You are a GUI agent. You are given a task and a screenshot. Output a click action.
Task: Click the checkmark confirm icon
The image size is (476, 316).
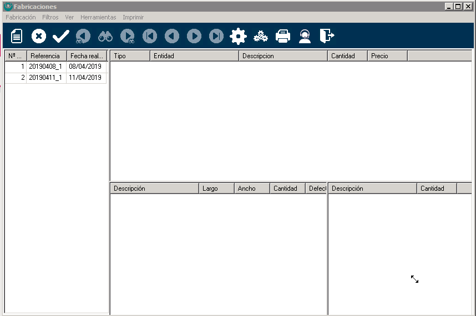pyautogui.click(x=60, y=37)
